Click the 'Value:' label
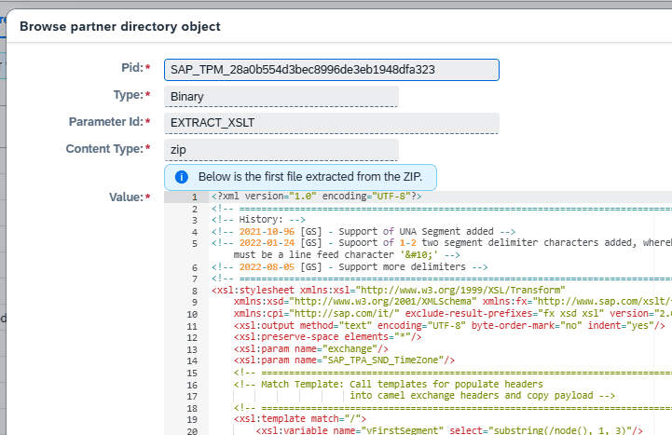This screenshot has width=672, height=435. pyautogui.click(x=126, y=197)
